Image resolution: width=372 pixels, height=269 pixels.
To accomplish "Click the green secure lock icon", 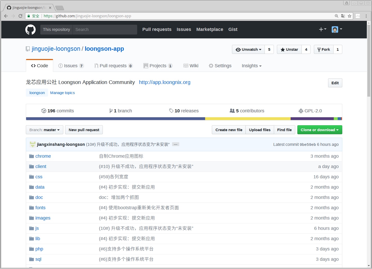I will tap(29, 16).
